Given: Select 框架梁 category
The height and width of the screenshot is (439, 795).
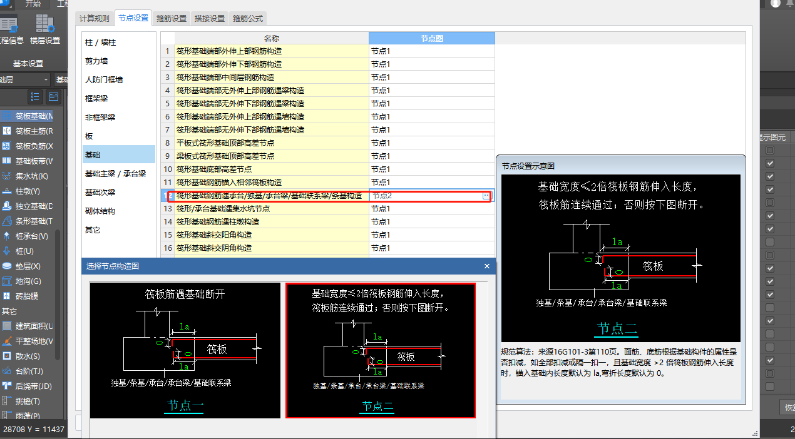Looking at the screenshot, I should point(119,98).
